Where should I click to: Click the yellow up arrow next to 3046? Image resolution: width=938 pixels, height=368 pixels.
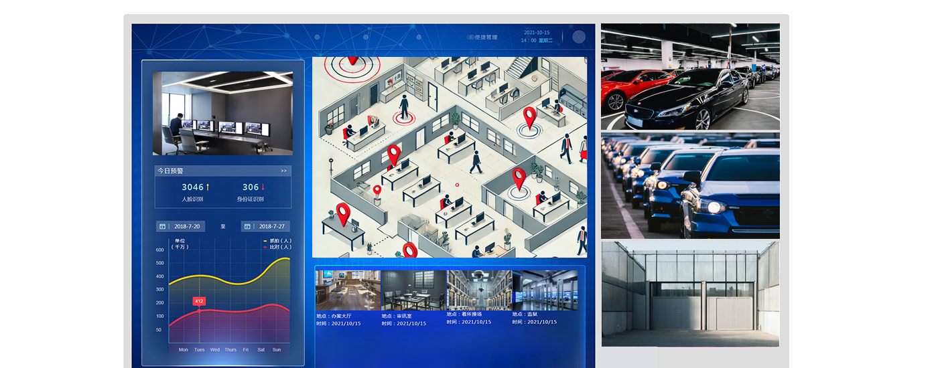pyautogui.click(x=208, y=187)
